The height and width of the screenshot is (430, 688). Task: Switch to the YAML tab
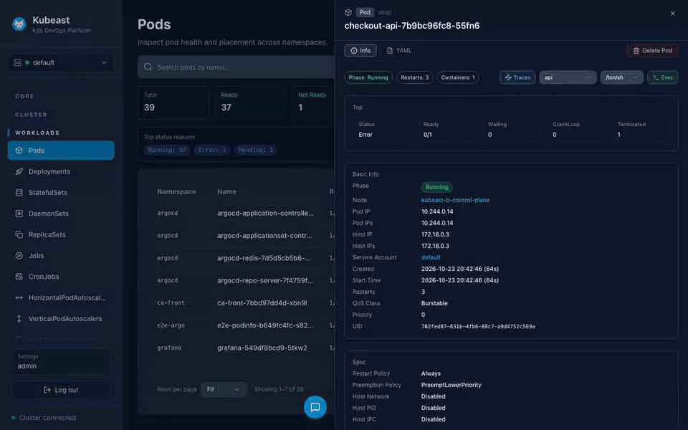(x=399, y=50)
